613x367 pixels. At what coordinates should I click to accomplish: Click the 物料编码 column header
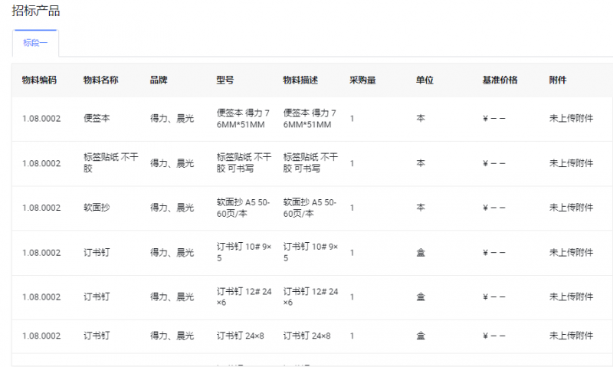point(40,80)
